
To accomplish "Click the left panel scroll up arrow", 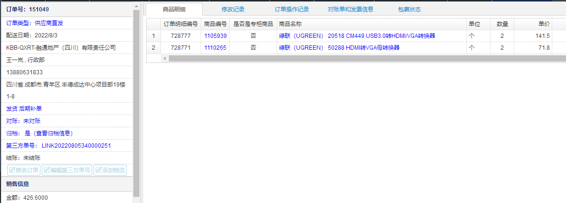I will pos(136,6).
